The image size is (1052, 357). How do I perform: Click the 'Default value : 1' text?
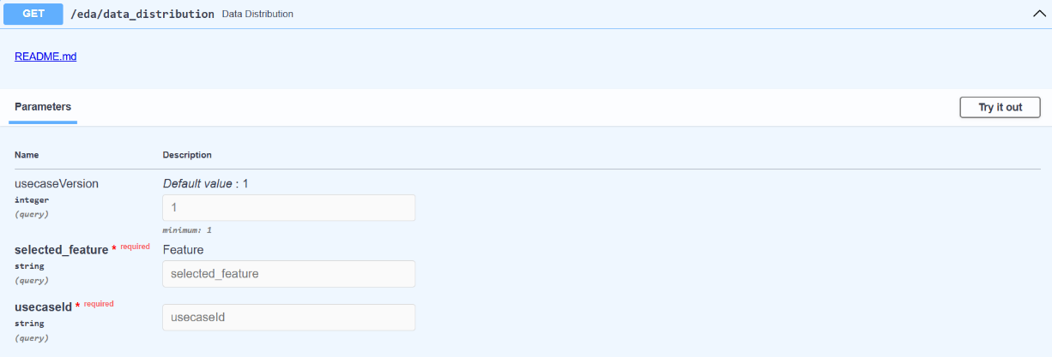click(x=205, y=183)
